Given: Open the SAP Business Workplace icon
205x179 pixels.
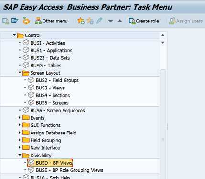Looking at the screenshot, I should (26, 21).
